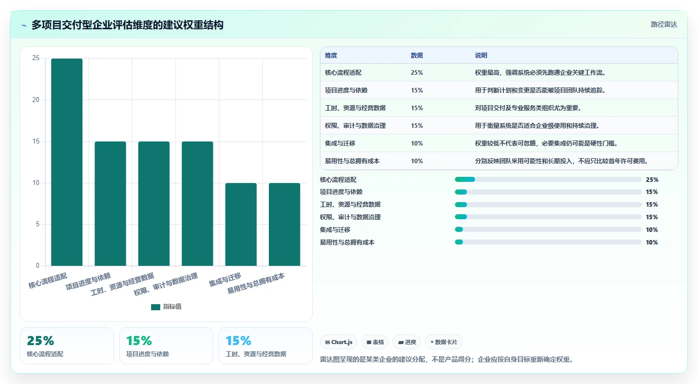Click the 25 y-axis tick label
The width and height of the screenshot is (698, 384).
(36, 58)
